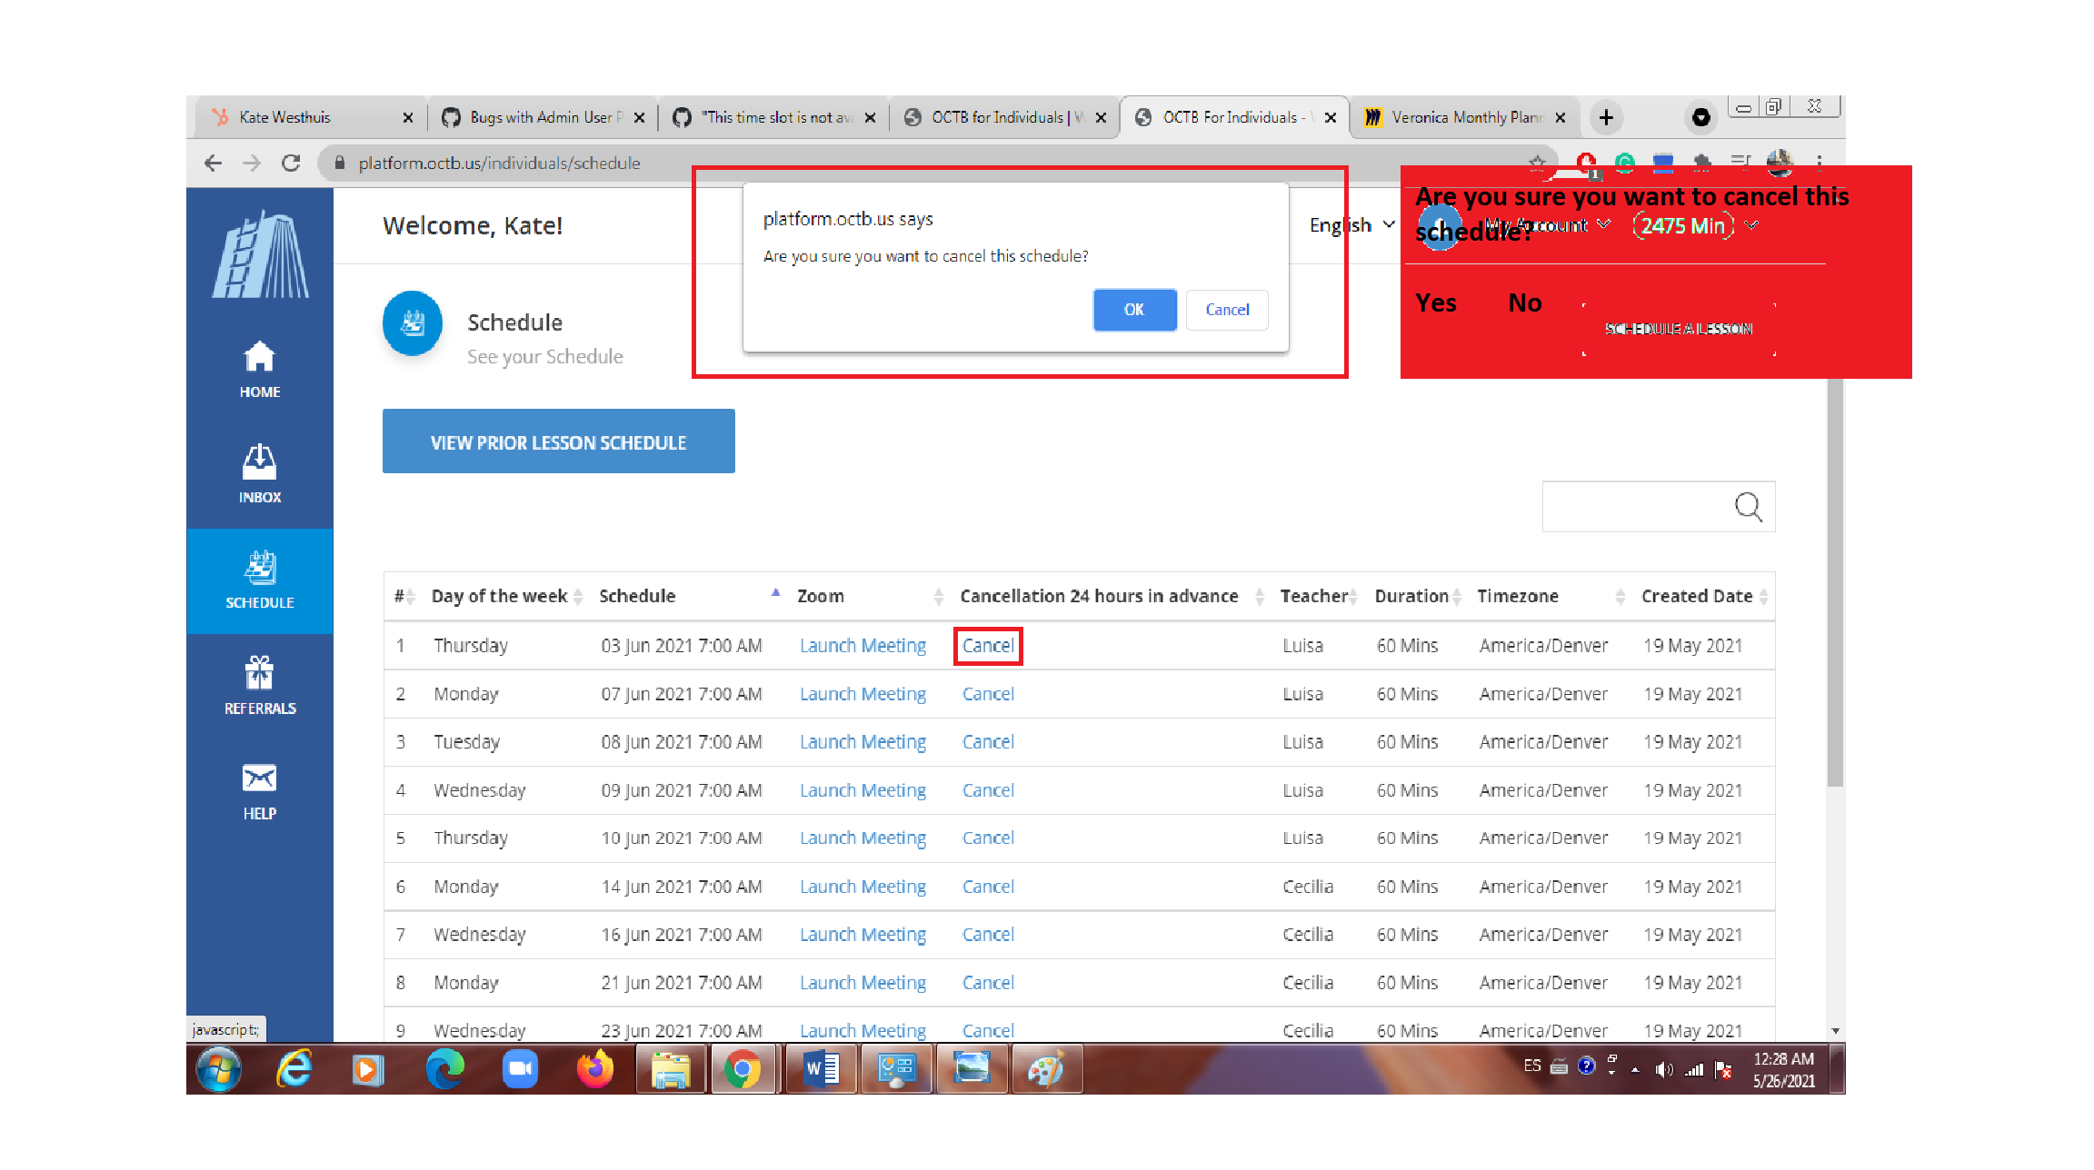Click Cancel in the confirmation dialog
Image resolution: width=2094 pixels, height=1170 pixels.
[x=1226, y=310]
